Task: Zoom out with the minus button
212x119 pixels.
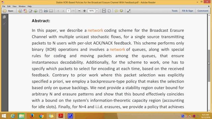Action: pyautogui.click(x=79, y=11)
